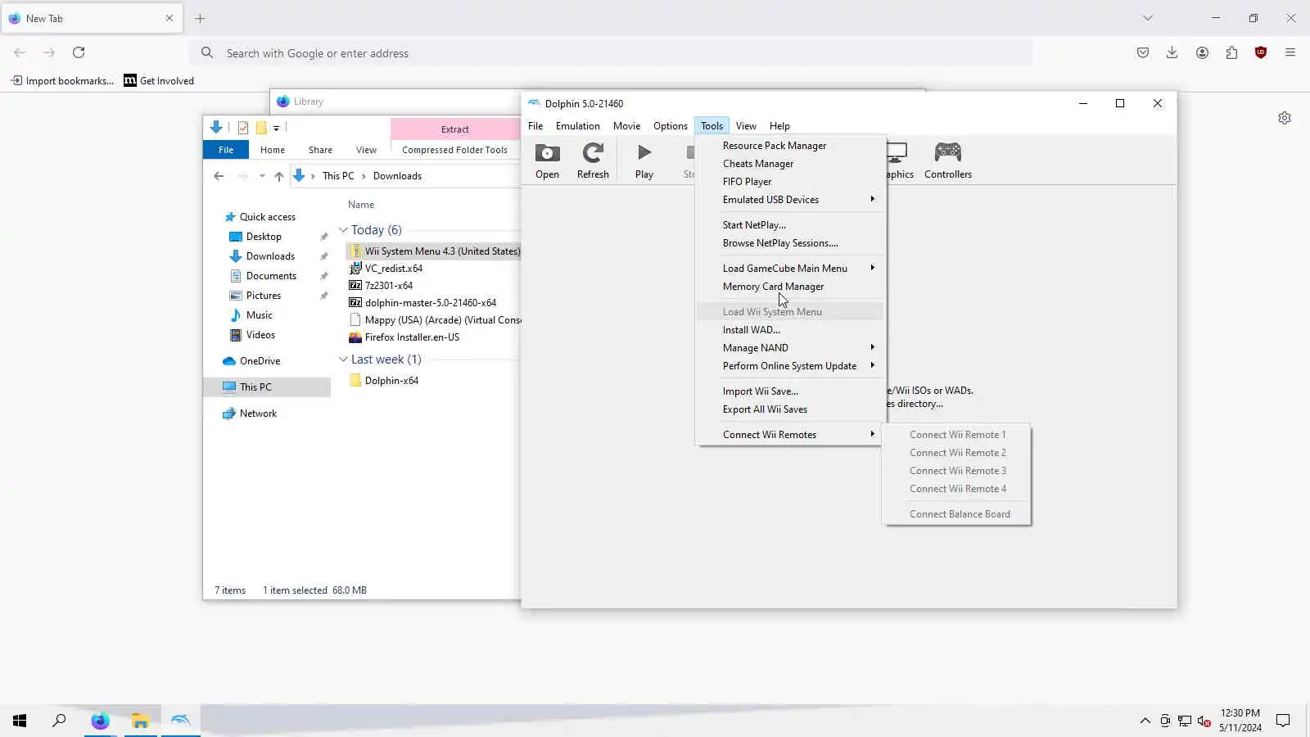Click the Firefox downloads arrow icon
Viewport: 1310px width, 737px height.
coord(1172,52)
